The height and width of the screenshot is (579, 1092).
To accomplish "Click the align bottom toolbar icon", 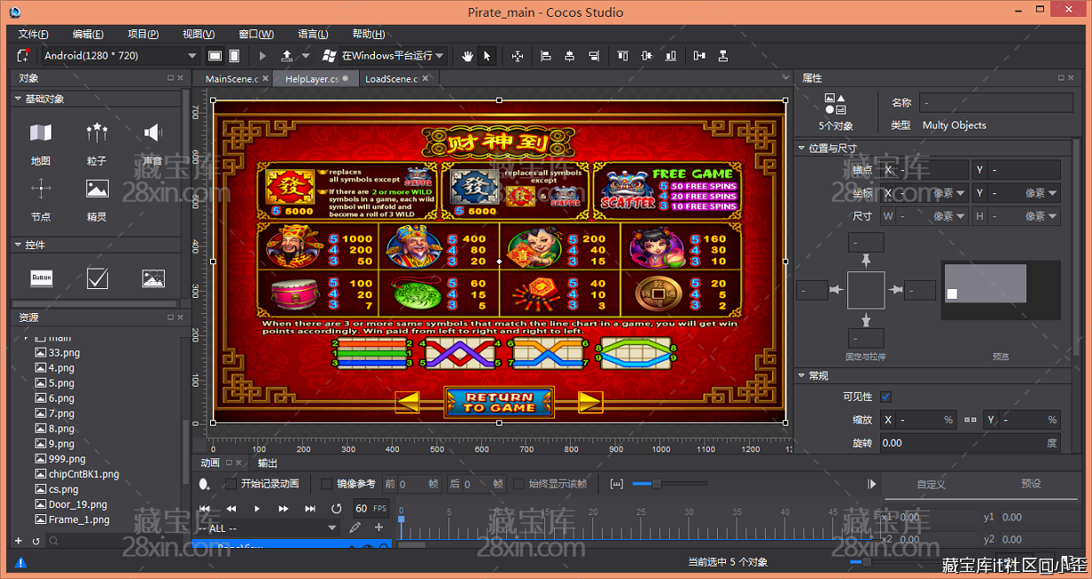I will click(x=669, y=56).
